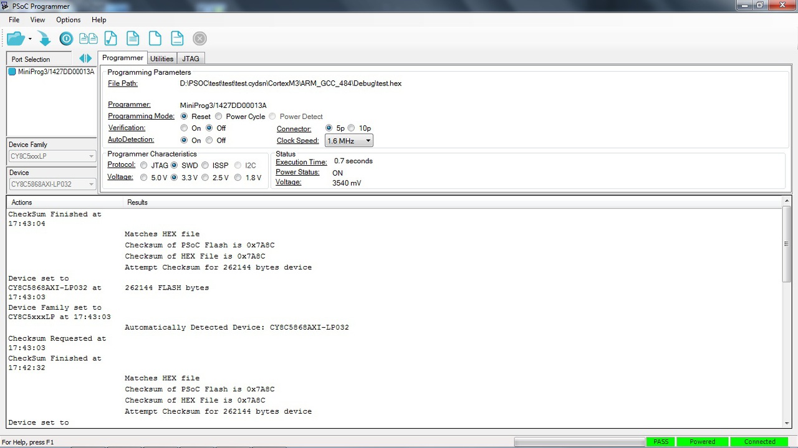Set voltage to 5.0 V
Image resolution: width=798 pixels, height=448 pixels.
pyautogui.click(x=144, y=178)
